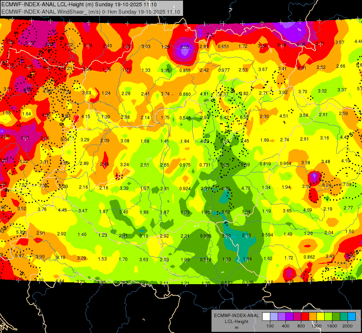Click the WindShear 0-1km title line

91,11
